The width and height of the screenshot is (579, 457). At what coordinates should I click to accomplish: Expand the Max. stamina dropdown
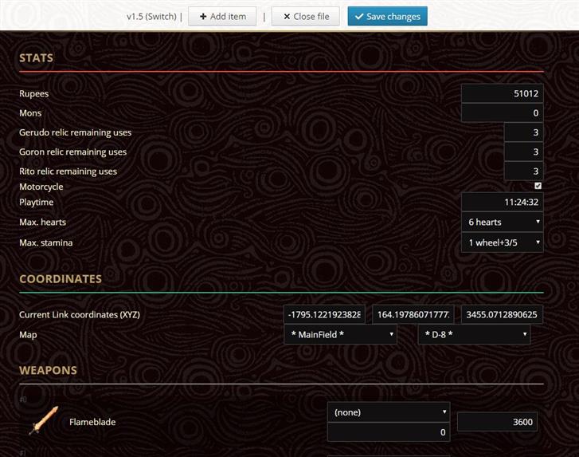pyautogui.click(x=503, y=242)
